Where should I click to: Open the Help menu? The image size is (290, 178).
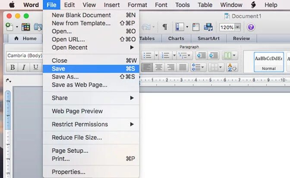271,5
